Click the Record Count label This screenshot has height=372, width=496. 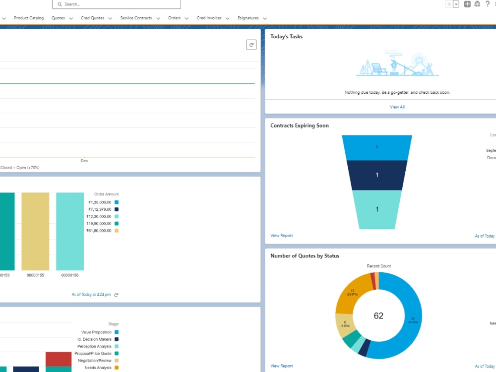pos(378,266)
